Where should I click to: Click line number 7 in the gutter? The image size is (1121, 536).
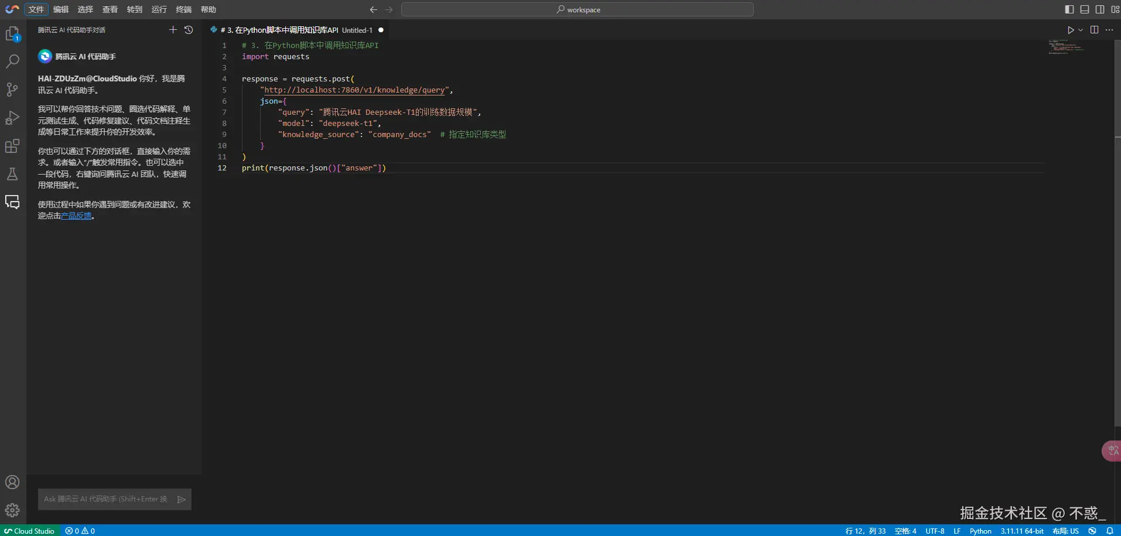click(x=224, y=112)
